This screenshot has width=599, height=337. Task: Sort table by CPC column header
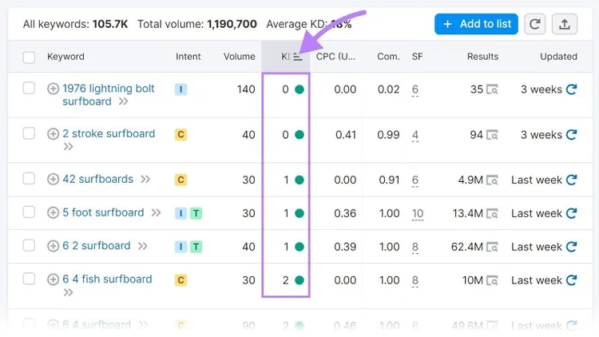(335, 57)
